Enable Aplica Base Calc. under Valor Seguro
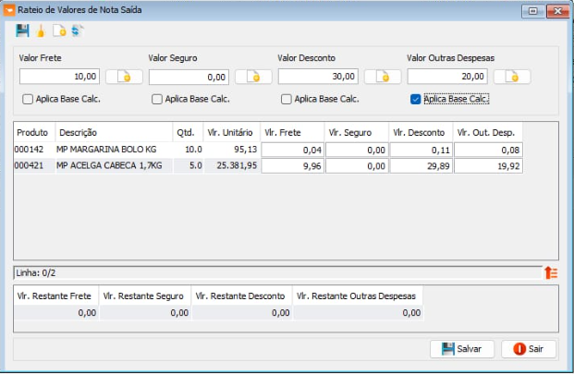Viewport: 574px width, 374px height. click(157, 99)
